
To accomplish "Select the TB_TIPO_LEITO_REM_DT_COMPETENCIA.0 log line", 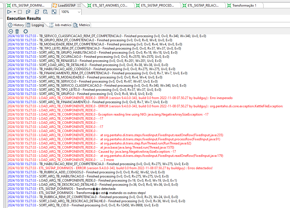I will tap(94, 48).
